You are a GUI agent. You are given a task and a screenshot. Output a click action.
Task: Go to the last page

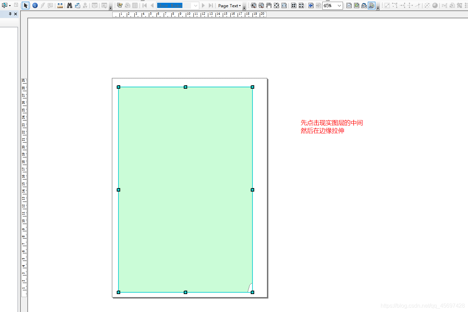pos(211,6)
